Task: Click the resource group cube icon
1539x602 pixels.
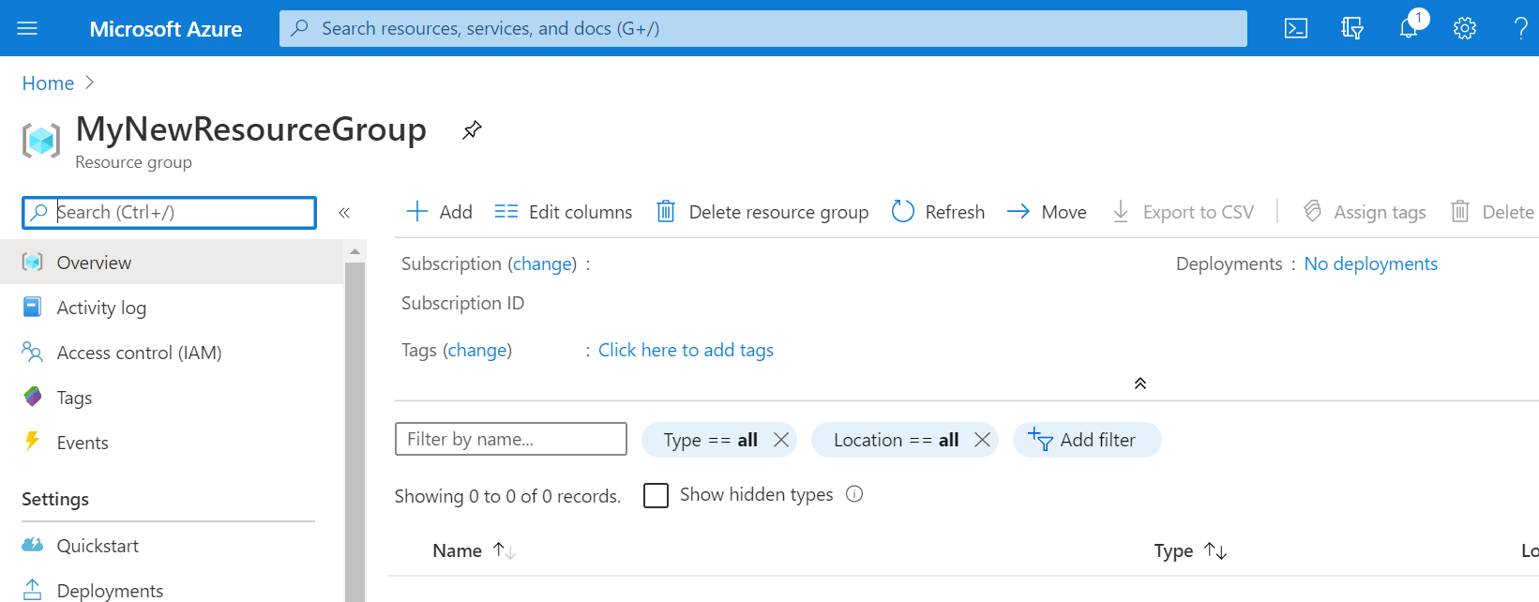Action: coord(41,141)
